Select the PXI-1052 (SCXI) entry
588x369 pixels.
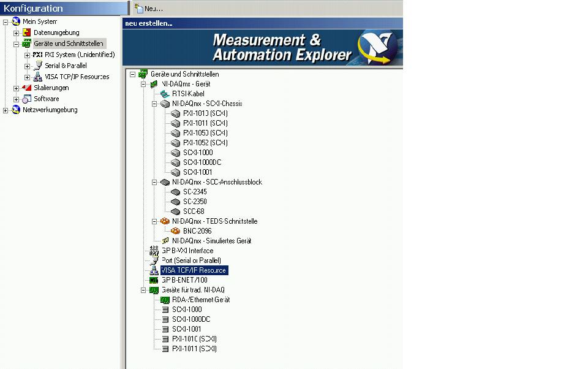206,143
